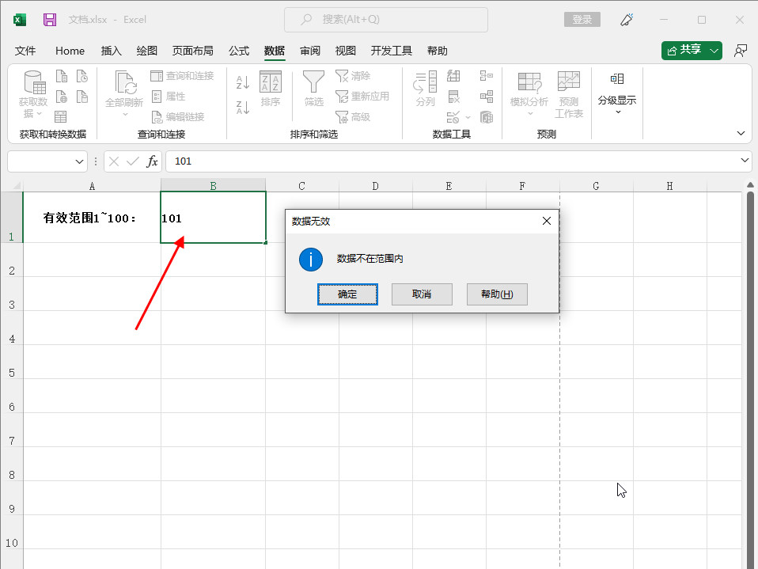Image resolution: width=758 pixels, height=569 pixels.
Task: Click the Relationships icon
Action: (487, 97)
